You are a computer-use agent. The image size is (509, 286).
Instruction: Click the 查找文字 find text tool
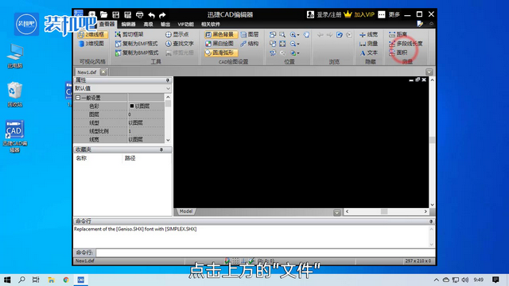pos(180,44)
